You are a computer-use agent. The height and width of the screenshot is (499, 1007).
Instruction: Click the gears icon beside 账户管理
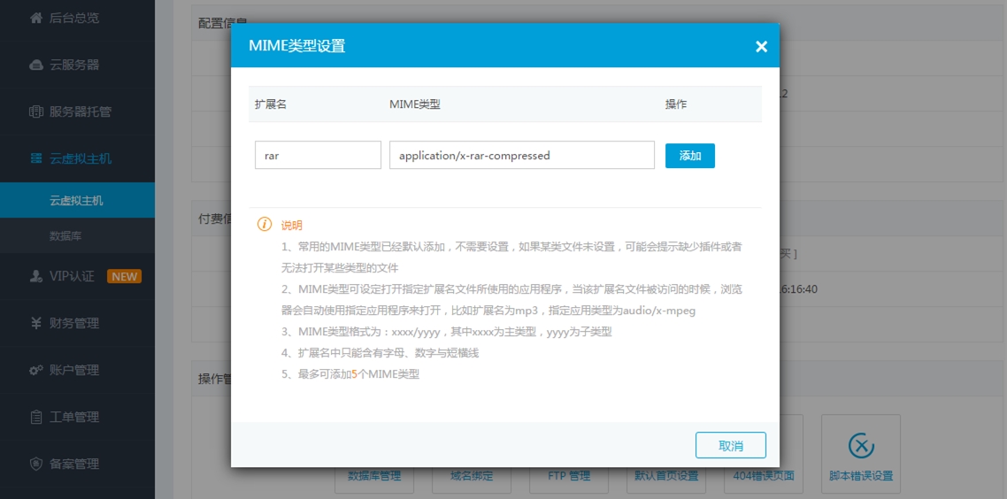(x=36, y=370)
